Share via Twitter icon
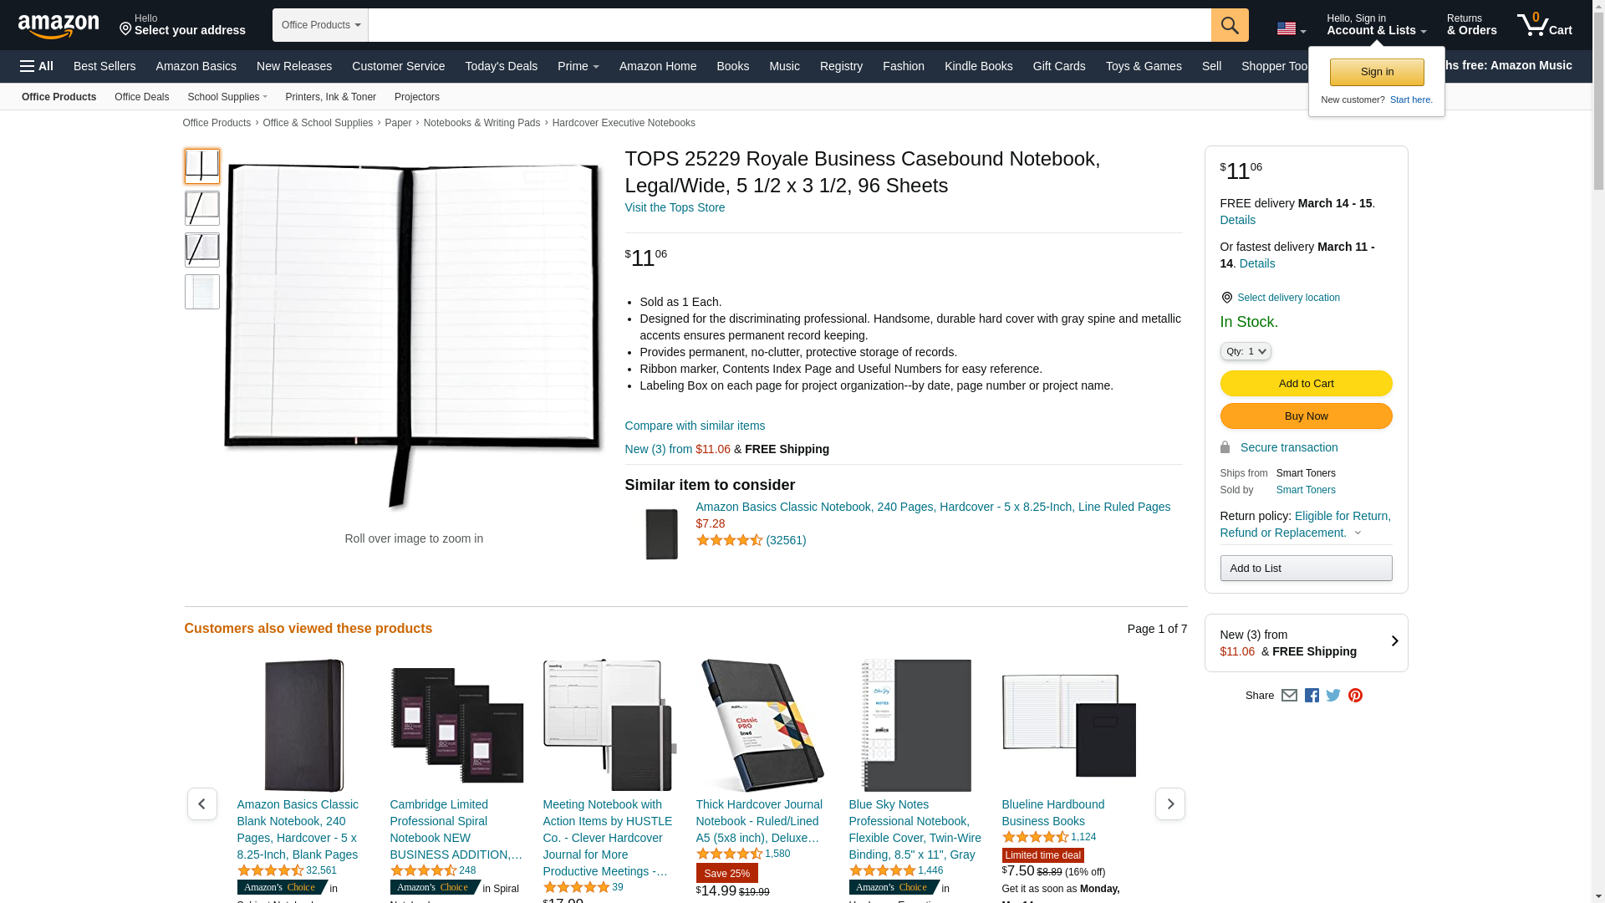Screen dimensions: 1605x903 [x=1333, y=696]
